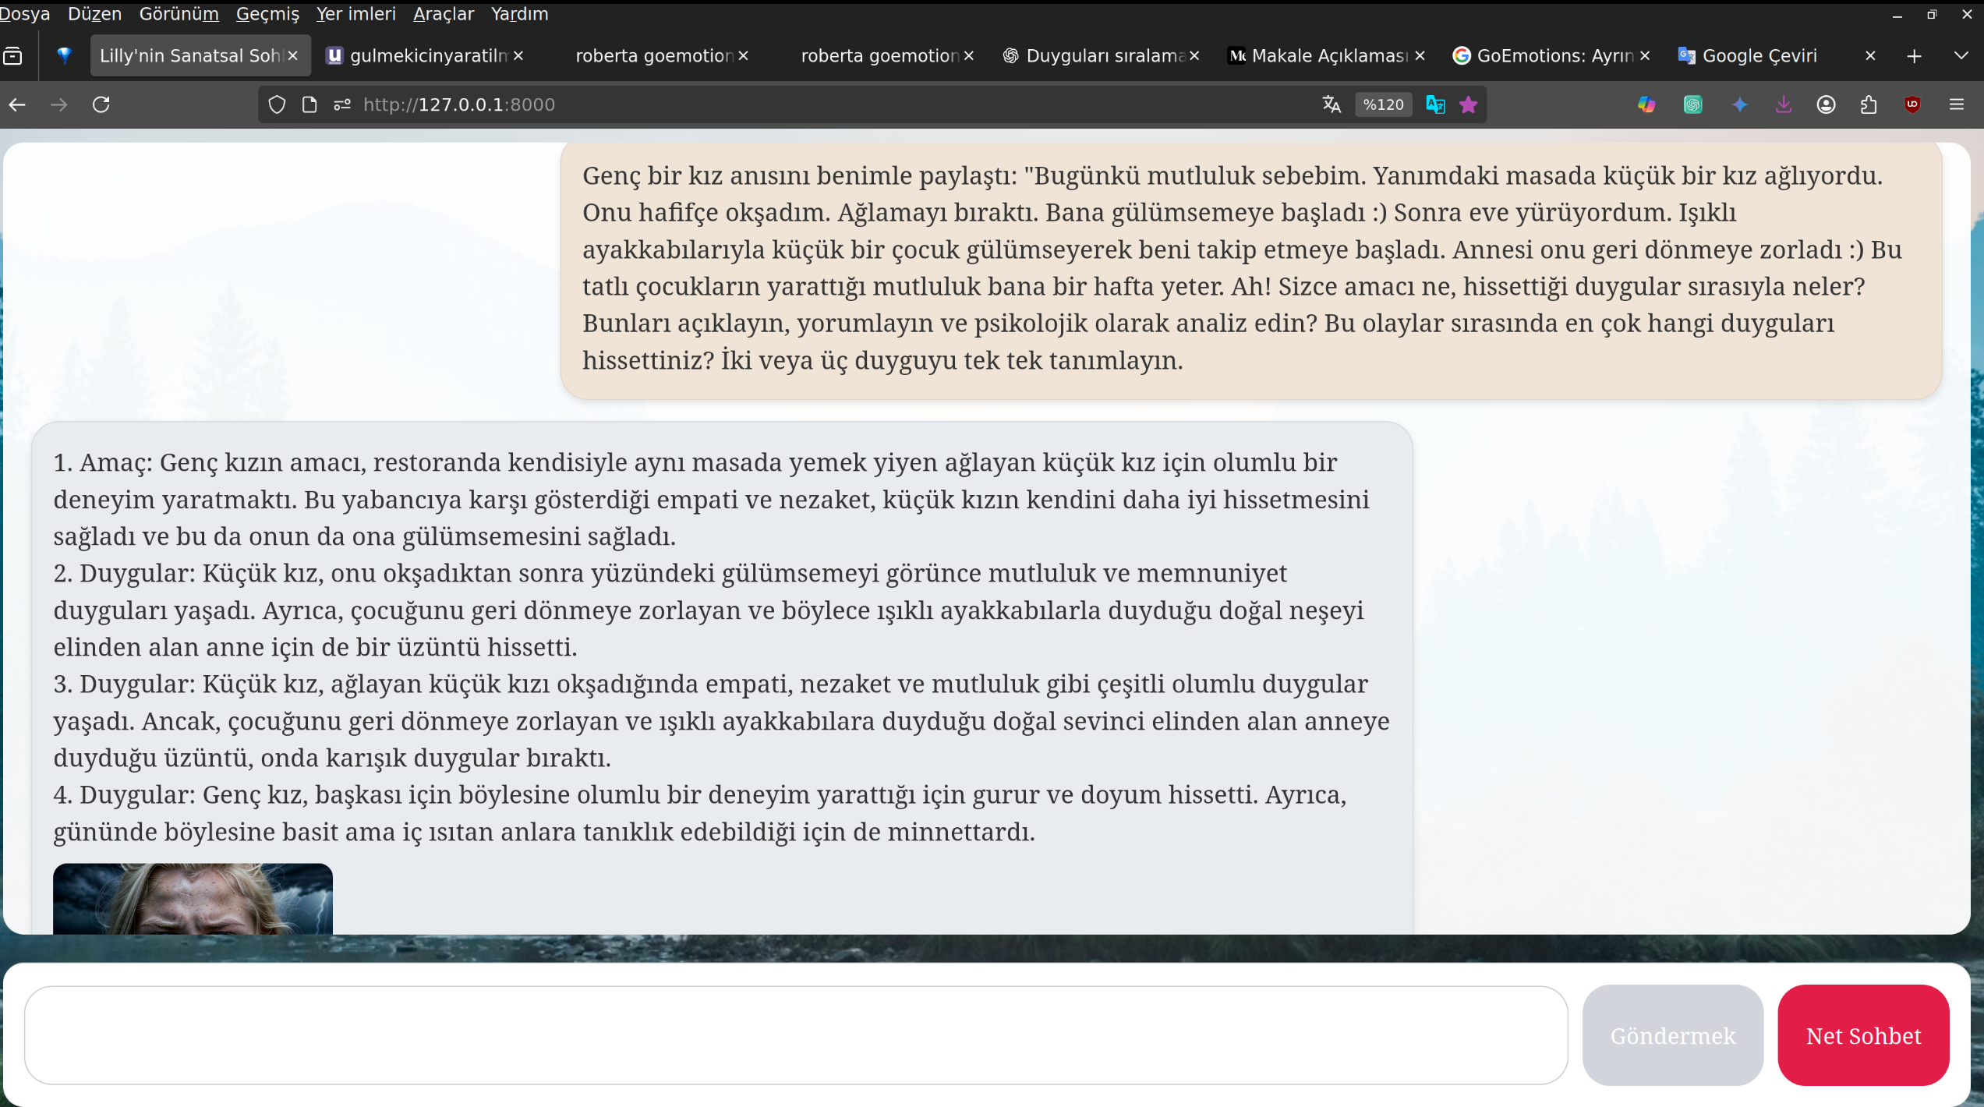Open a new tab with plus button
This screenshot has height=1107, width=1984.
coord(1915,56)
